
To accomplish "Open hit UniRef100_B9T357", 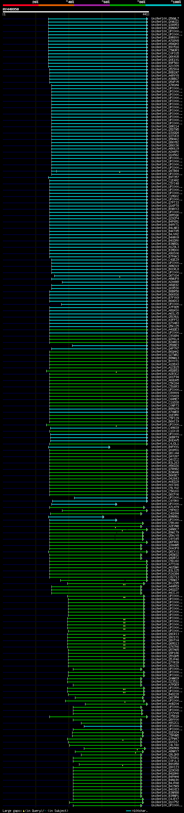I will pos(165,177).
